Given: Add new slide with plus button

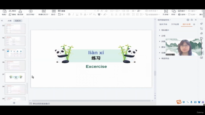Looking at the screenshot, I should [x=14, y=103].
